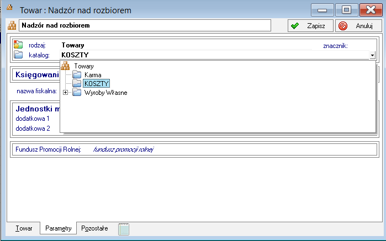Click the KOSZTY folder icon in tree
The width and height of the screenshot is (386, 241).
[77, 83]
